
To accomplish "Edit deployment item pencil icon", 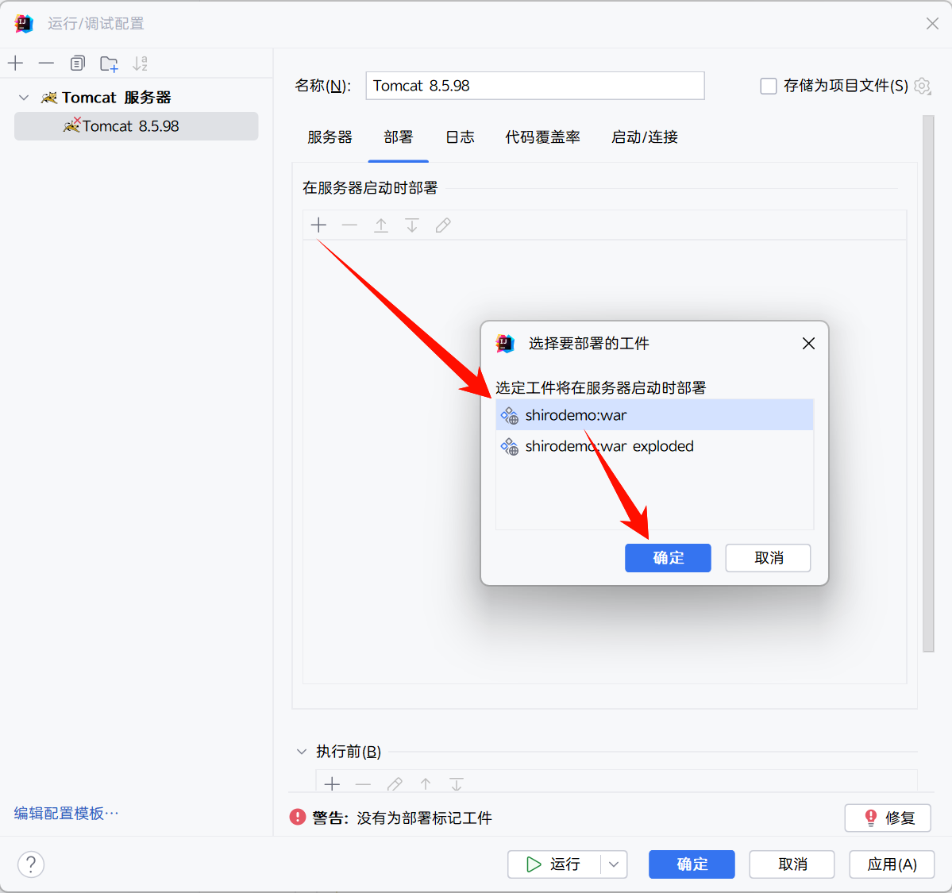I will pyautogui.click(x=443, y=225).
